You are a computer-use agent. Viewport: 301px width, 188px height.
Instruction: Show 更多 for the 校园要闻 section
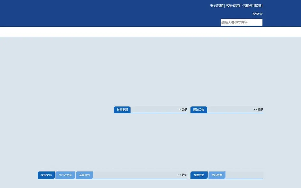coord(182,110)
